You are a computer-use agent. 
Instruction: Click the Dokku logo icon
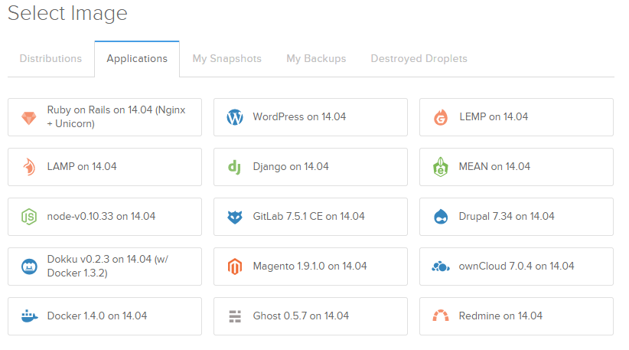(29, 267)
